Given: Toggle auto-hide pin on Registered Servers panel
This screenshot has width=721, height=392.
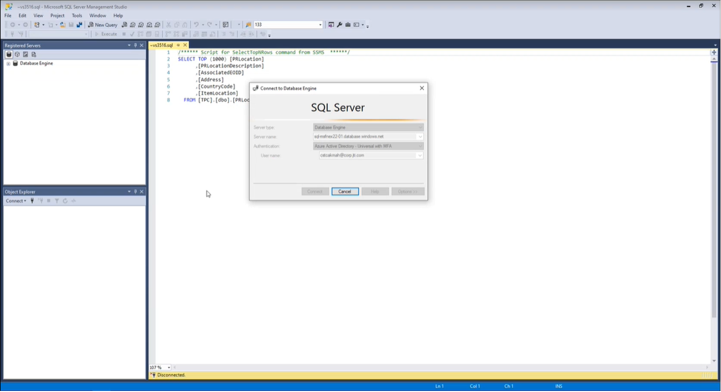Looking at the screenshot, I should coord(135,45).
